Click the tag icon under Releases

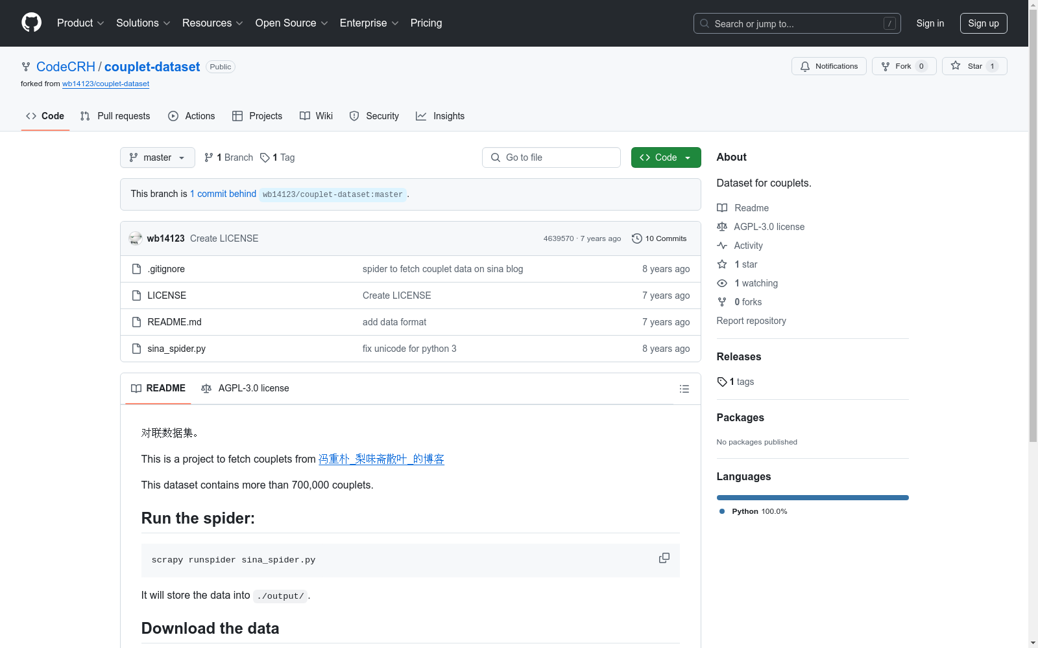(x=722, y=382)
